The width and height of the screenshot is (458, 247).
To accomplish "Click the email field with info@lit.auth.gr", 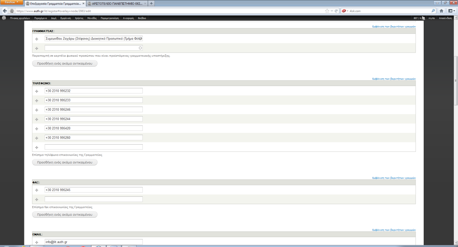I will 93,242.
